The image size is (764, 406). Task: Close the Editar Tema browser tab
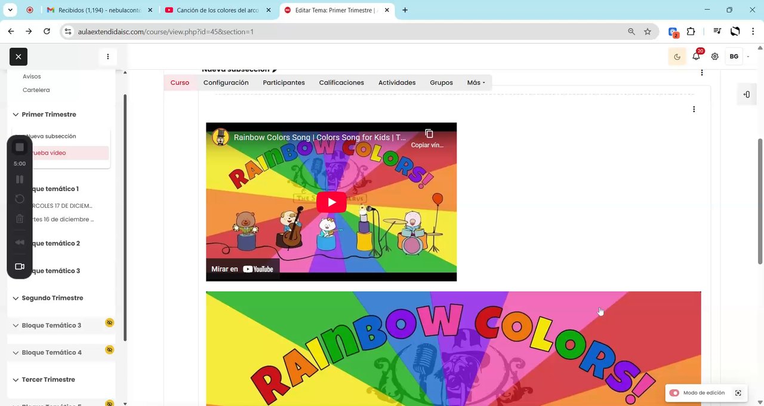(x=387, y=10)
